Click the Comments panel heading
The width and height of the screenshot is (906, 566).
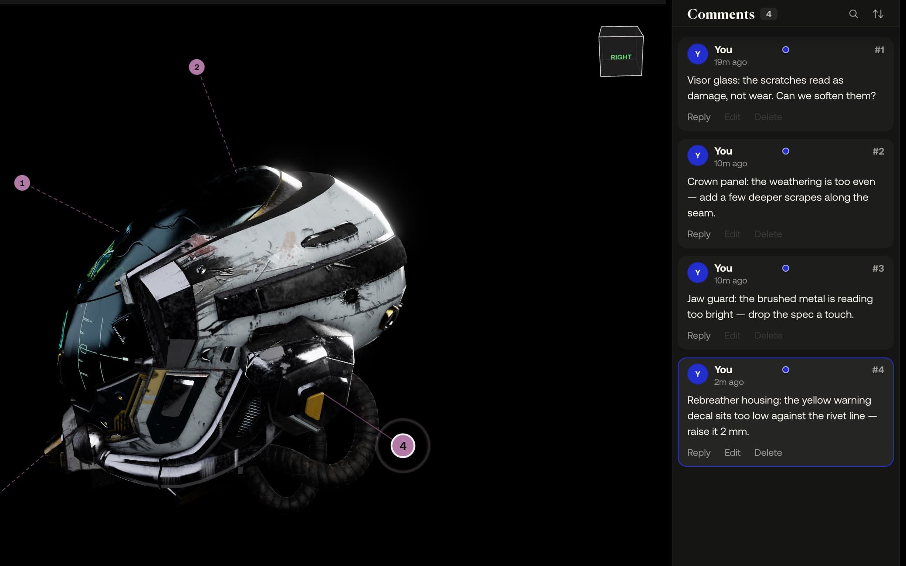click(720, 14)
